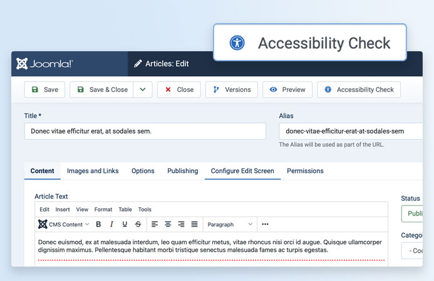Click the accessibility icon on toolbar button
Viewport: 434px width, 281px height.
tap(328, 89)
